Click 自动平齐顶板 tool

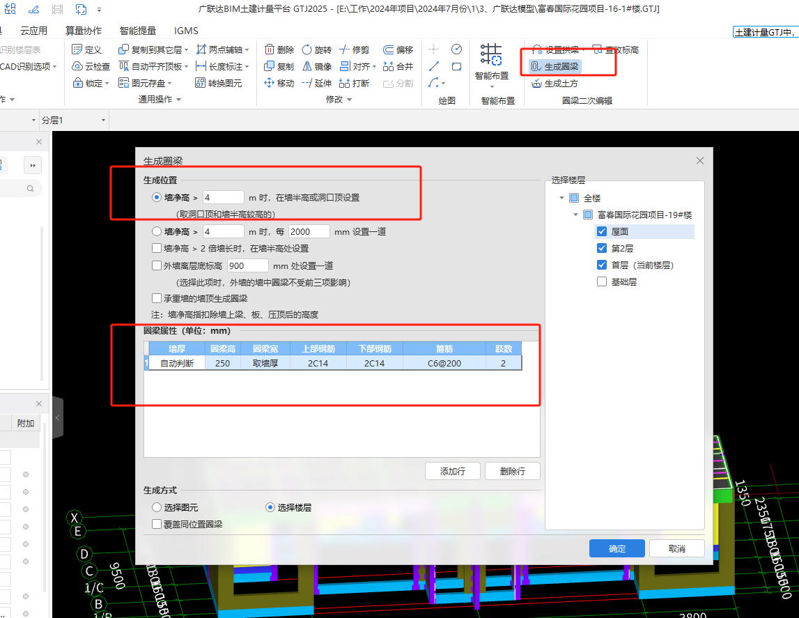click(x=153, y=66)
